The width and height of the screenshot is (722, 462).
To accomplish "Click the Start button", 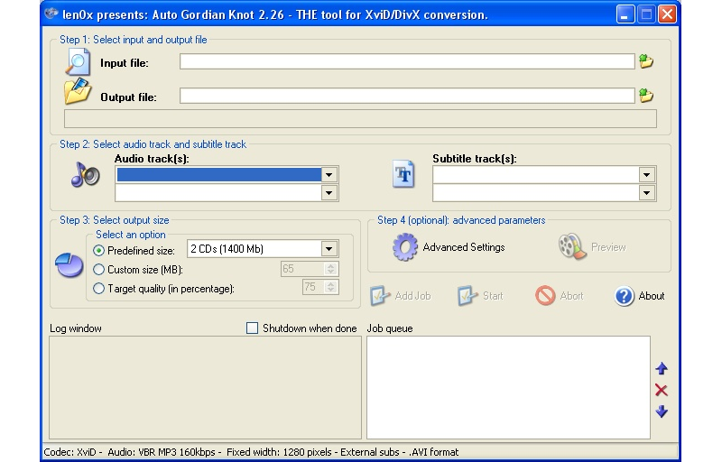I will coord(480,296).
